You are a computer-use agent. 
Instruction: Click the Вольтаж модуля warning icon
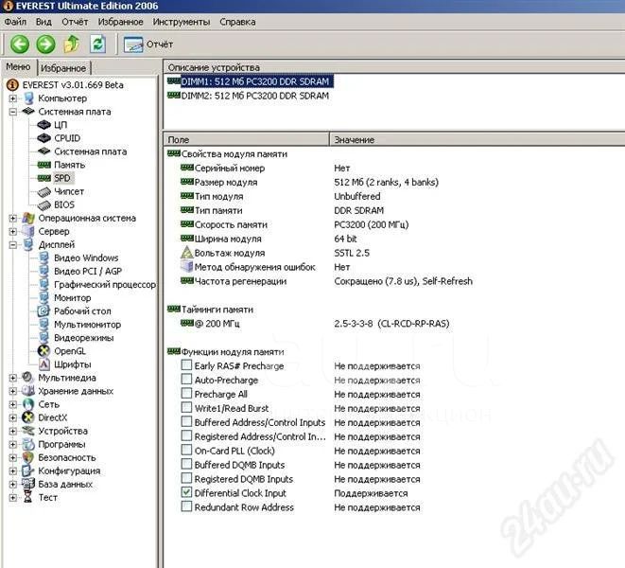coord(186,253)
